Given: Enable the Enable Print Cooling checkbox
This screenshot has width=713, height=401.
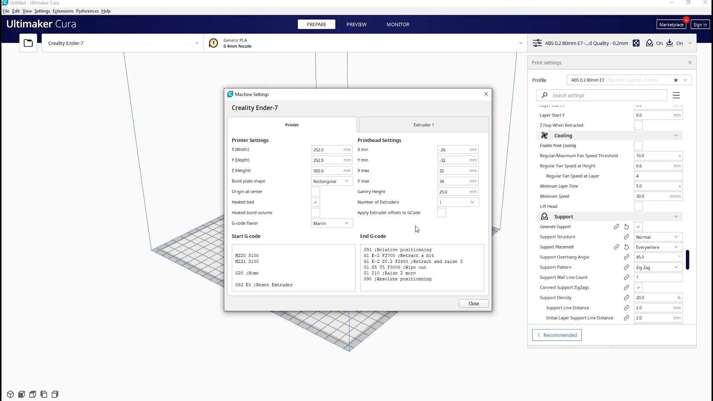Looking at the screenshot, I should point(638,146).
